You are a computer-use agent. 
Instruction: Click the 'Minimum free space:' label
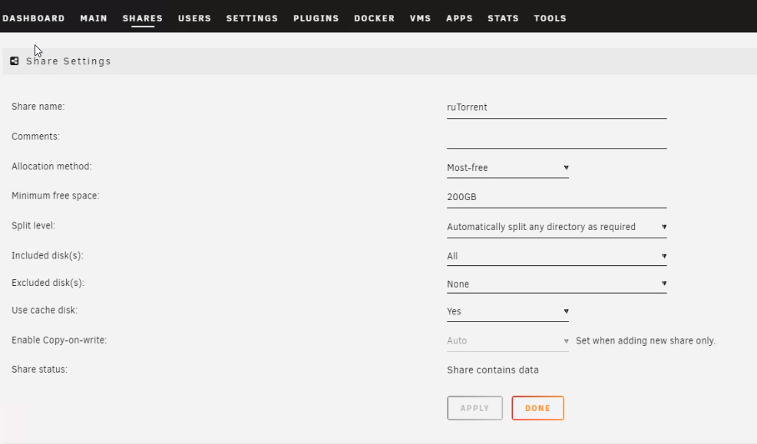click(55, 196)
